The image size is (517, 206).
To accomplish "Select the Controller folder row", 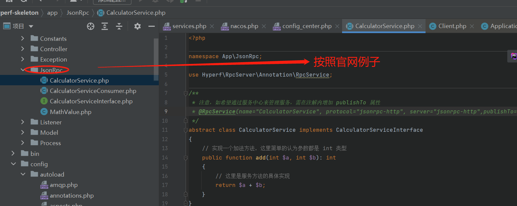I will [79, 49].
